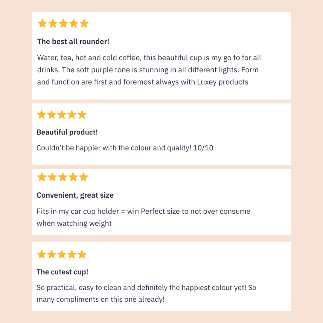Click 'when watching weight' review line
Image resolution: width=323 pixels, height=323 pixels.
click(x=74, y=223)
